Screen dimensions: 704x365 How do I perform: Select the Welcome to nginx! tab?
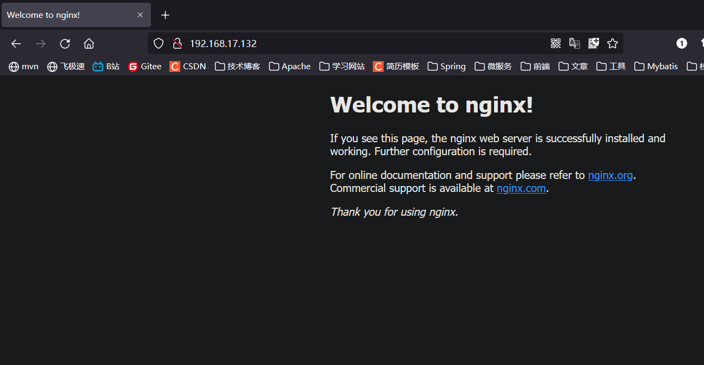point(76,15)
